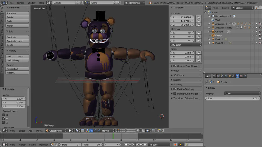
Task: Enable the Z constraint axis checkbox
Action: coord(3,123)
